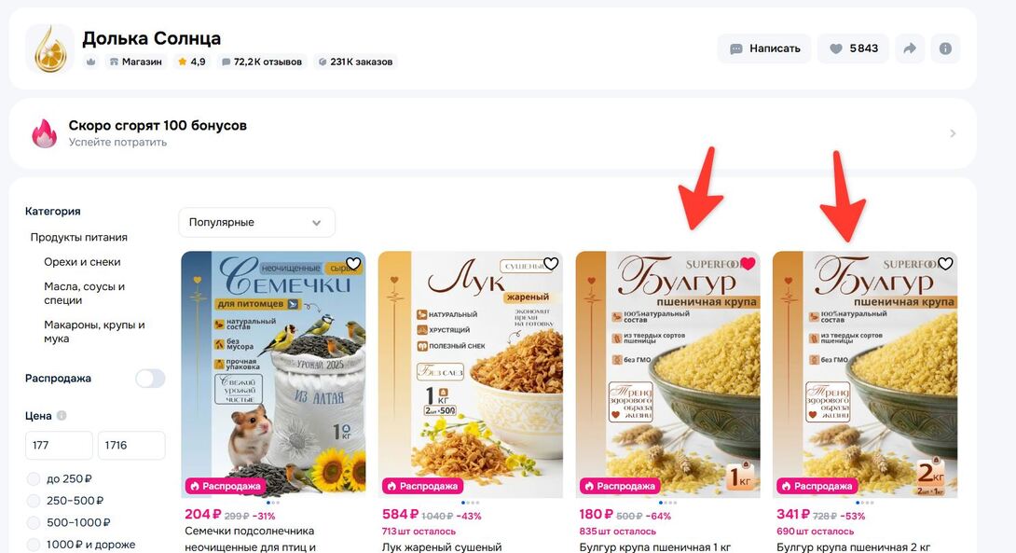Open the store info icon

pyautogui.click(x=945, y=48)
